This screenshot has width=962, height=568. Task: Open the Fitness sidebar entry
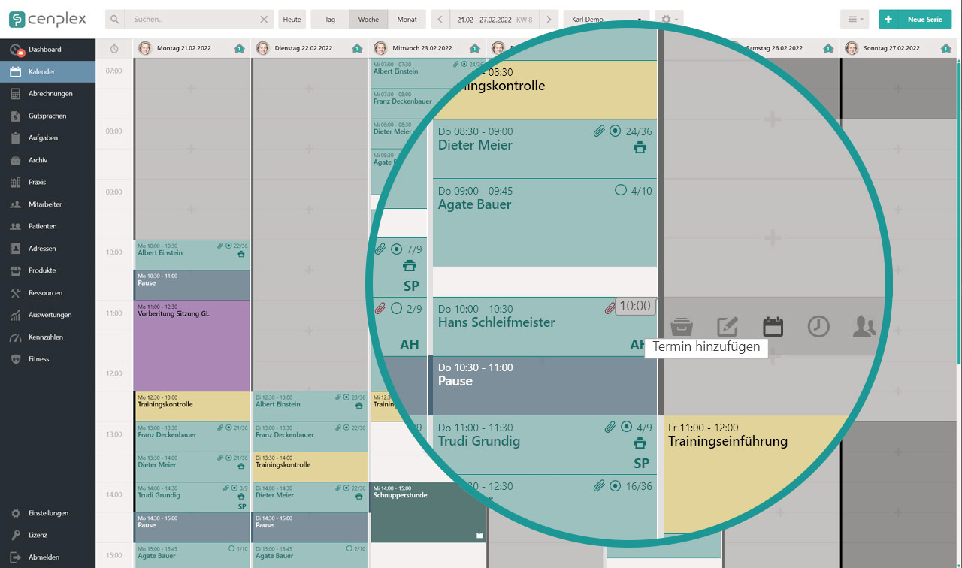48,359
